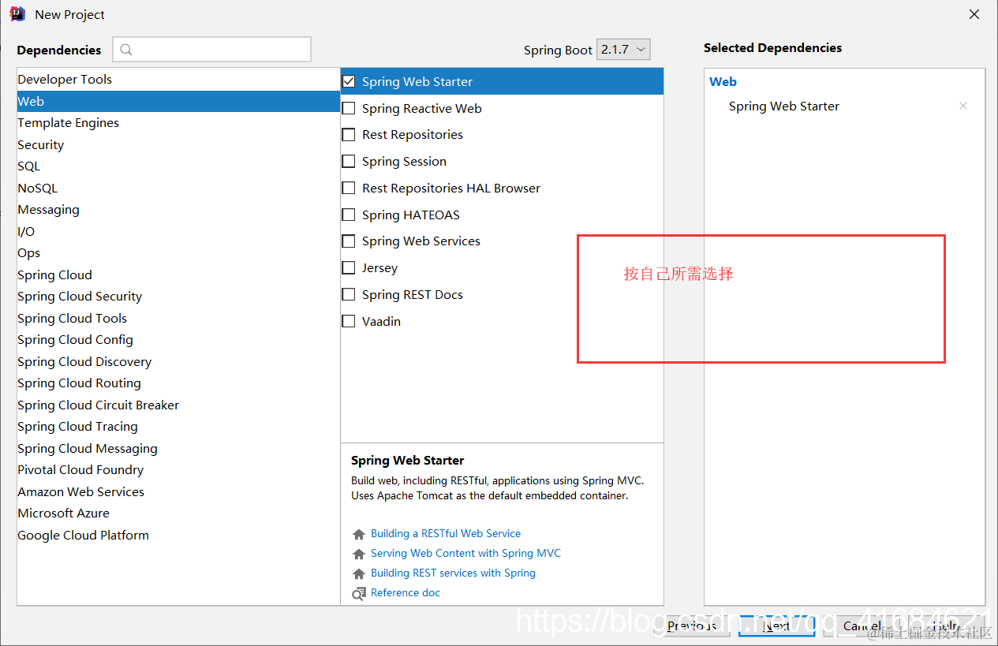Select Pivotal Cloud Foundry category
Image resolution: width=998 pixels, height=646 pixels.
178,470
